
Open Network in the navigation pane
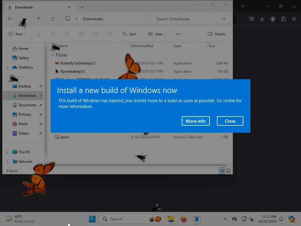[x=25, y=162]
